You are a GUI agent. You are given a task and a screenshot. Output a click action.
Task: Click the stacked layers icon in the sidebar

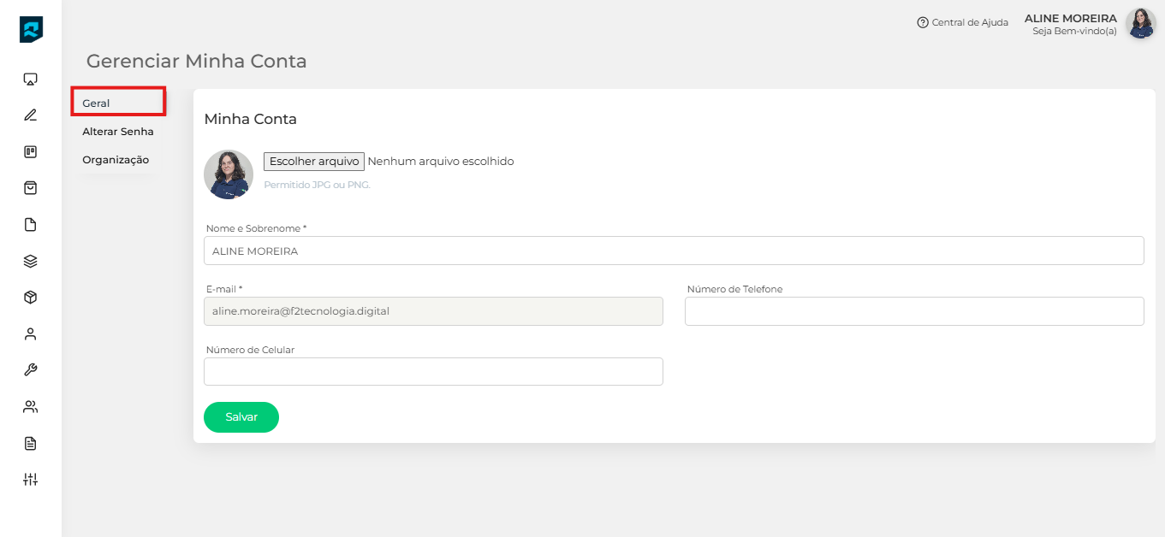(x=31, y=262)
